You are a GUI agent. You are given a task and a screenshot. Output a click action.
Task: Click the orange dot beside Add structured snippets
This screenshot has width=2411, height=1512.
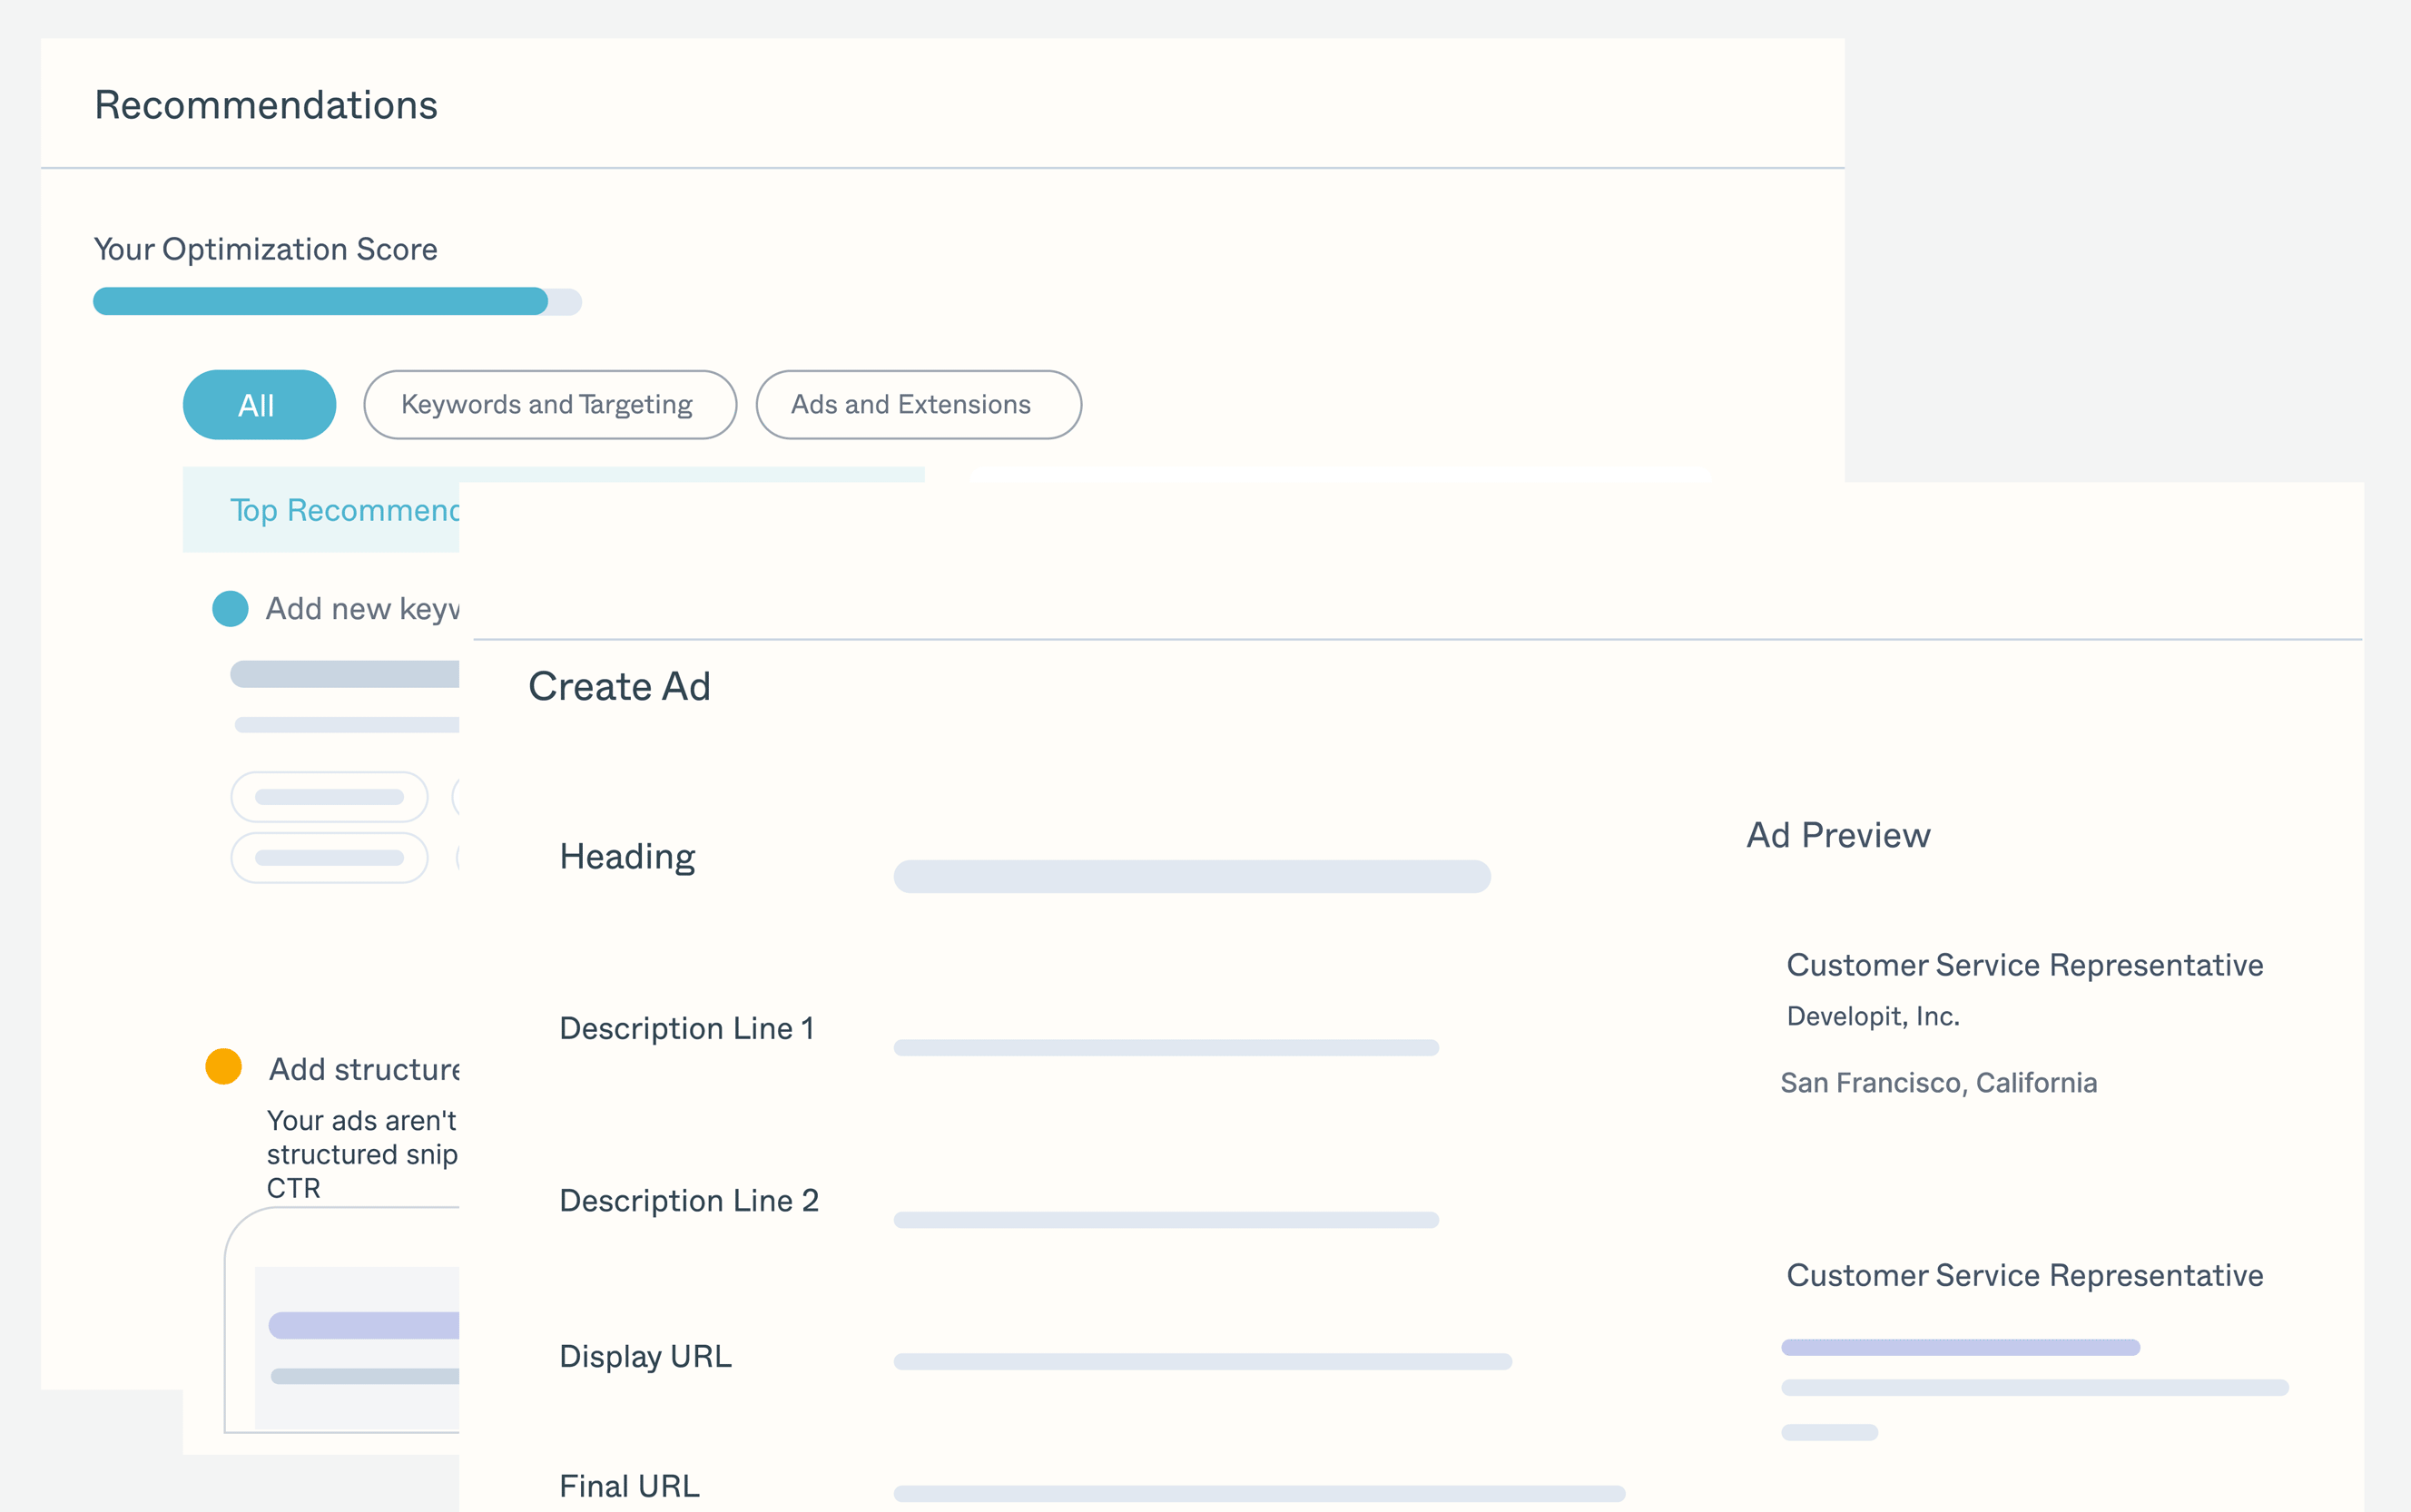223,1066
